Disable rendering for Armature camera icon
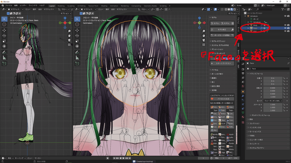Viewport: 291px width, 163px height. point(288,16)
